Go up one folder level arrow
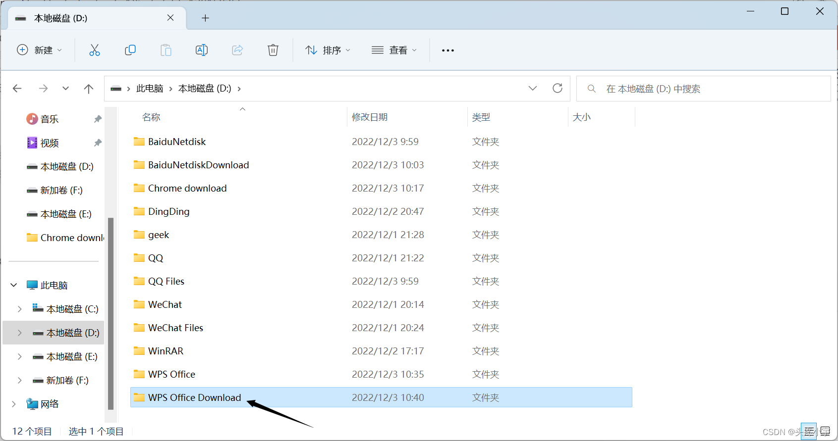The width and height of the screenshot is (838, 441). (x=89, y=89)
